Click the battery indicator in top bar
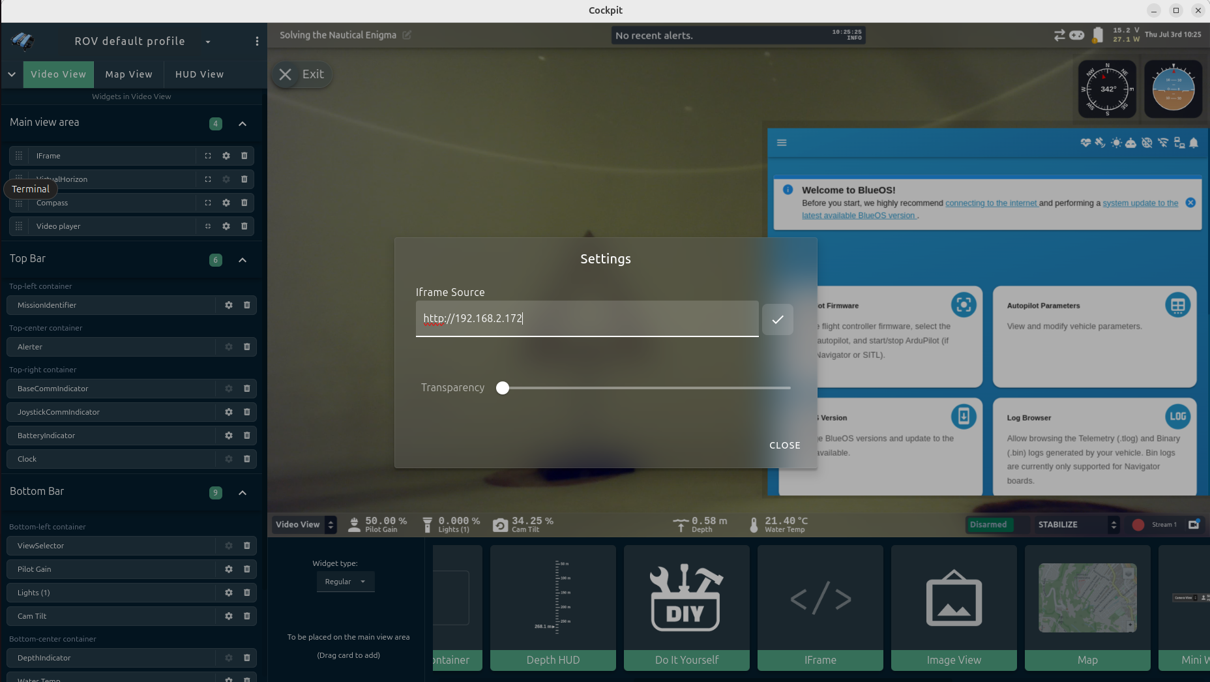 coord(1098,35)
